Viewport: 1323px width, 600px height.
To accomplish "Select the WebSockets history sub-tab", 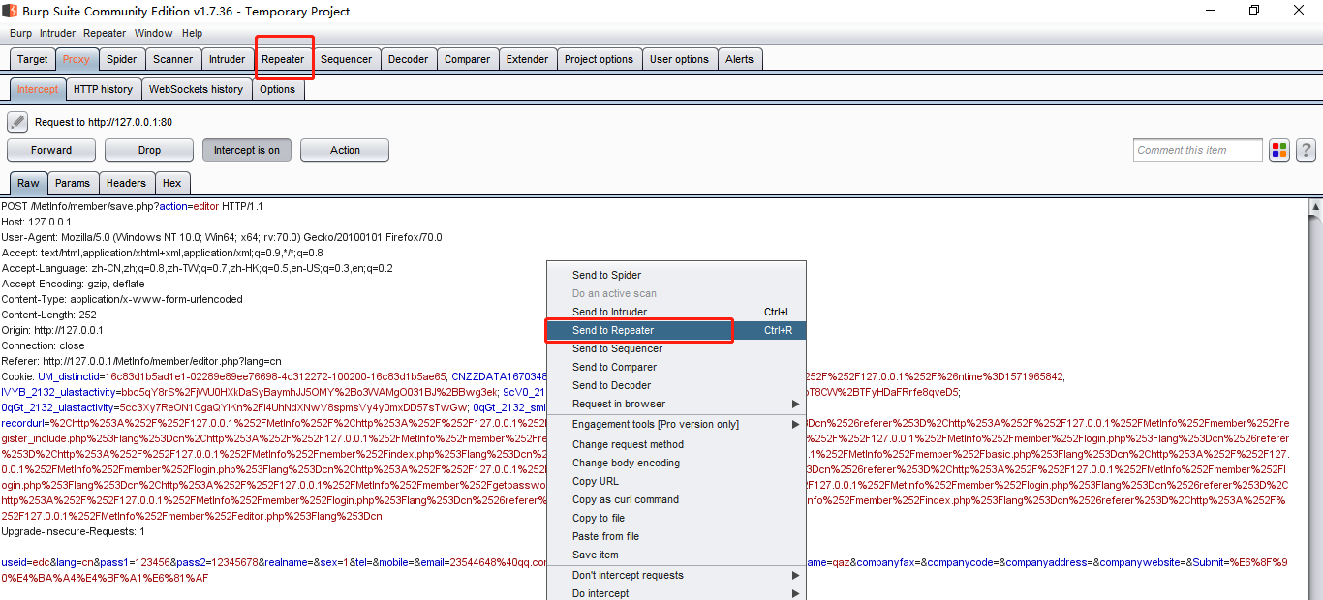I will (196, 89).
